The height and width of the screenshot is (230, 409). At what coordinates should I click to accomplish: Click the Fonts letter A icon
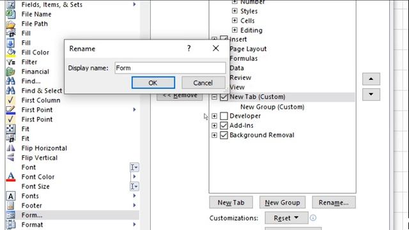(x=10, y=196)
